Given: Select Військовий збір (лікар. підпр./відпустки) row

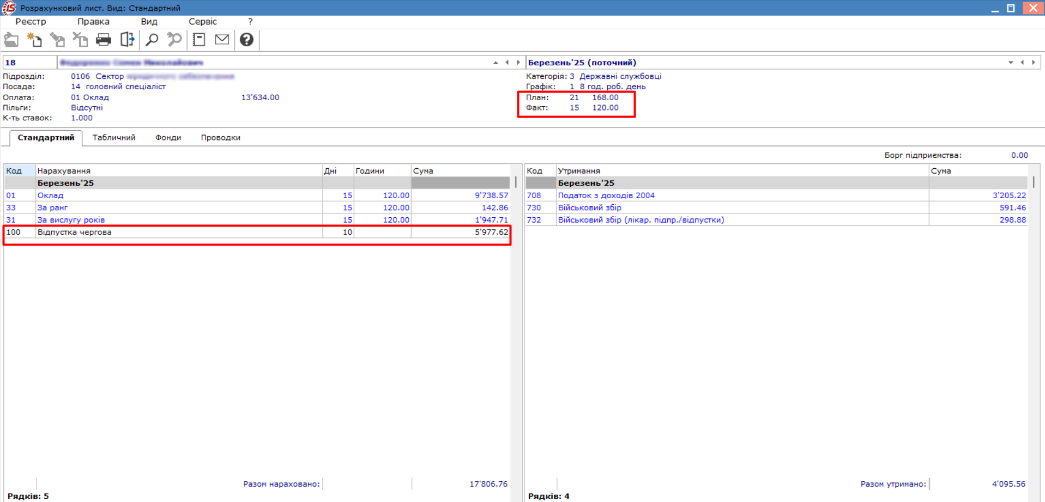Looking at the screenshot, I should 776,220.
